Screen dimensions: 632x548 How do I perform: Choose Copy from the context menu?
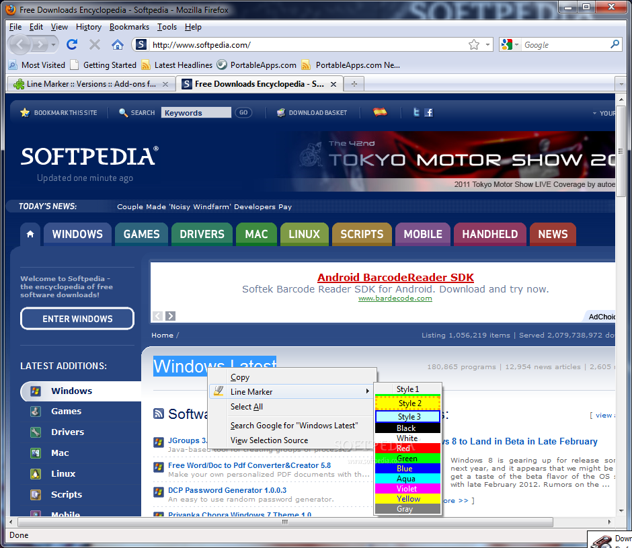(x=292, y=377)
